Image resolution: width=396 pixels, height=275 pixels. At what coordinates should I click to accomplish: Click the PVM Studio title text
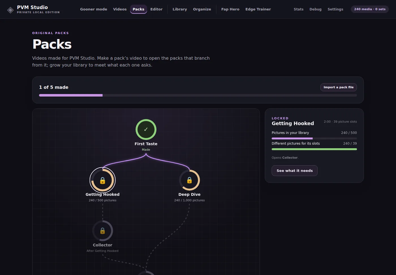click(32, 7)
